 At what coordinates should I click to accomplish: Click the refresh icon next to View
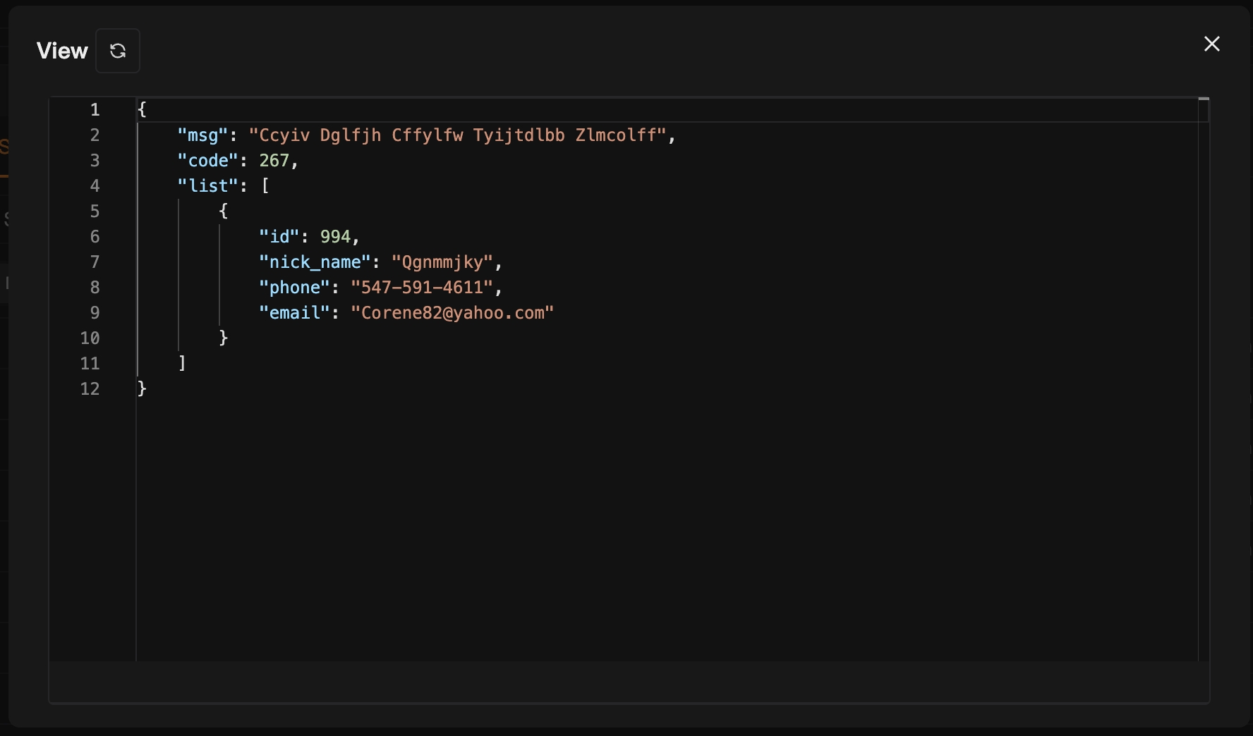pyautogui.click(x=118, y=51)
